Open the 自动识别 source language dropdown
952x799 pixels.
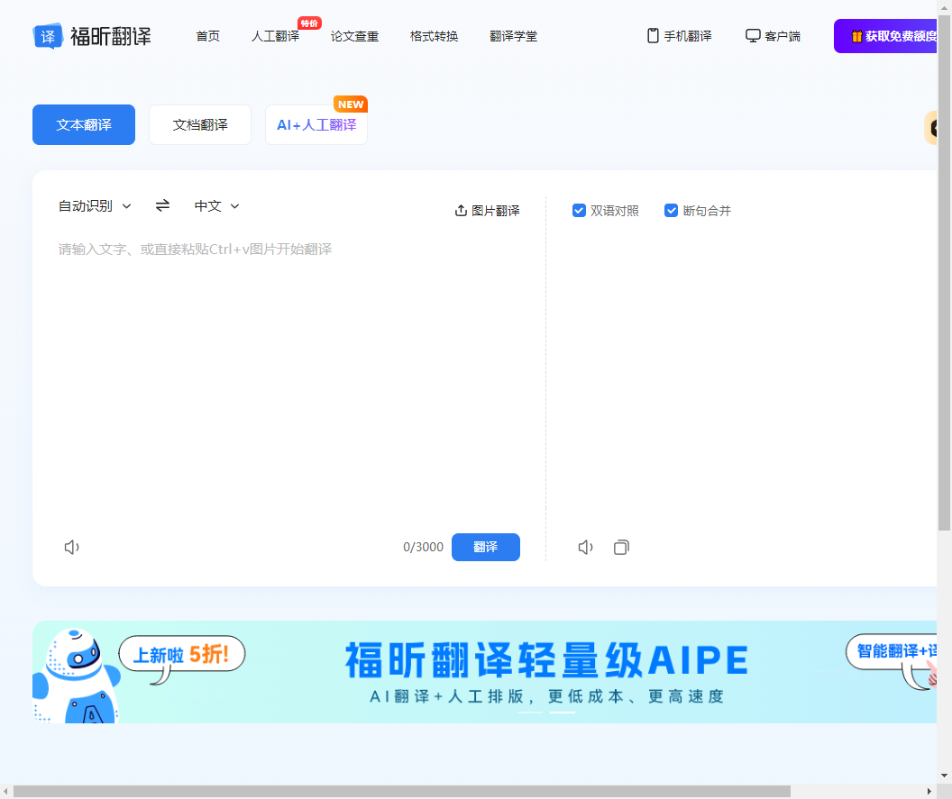pyautogui.click(x=95, y=206)
